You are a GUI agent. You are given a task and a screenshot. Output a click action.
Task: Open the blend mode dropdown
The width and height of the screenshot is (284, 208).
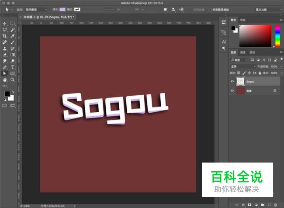[x=243, y=66]
